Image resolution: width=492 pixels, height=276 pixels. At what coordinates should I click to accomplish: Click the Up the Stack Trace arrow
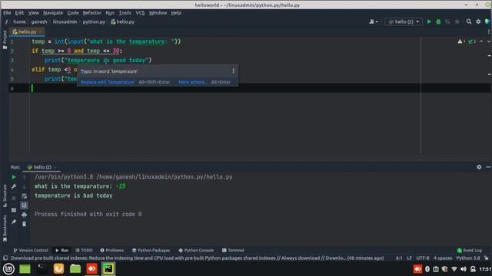[24, 177]
